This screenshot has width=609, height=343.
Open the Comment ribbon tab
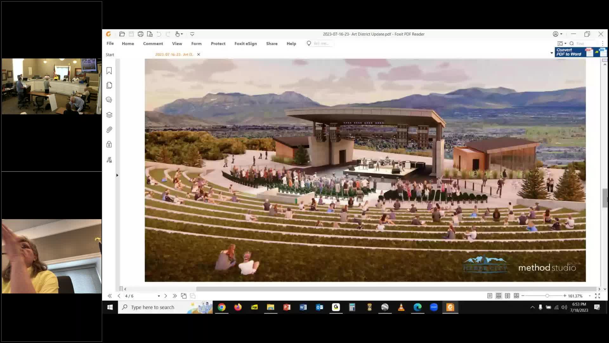click(153, 44)
